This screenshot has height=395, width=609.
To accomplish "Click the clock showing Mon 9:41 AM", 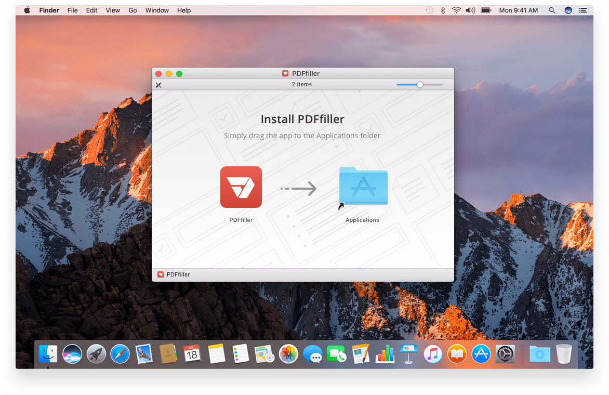I will pyautogui.click(x=519, y=10).
